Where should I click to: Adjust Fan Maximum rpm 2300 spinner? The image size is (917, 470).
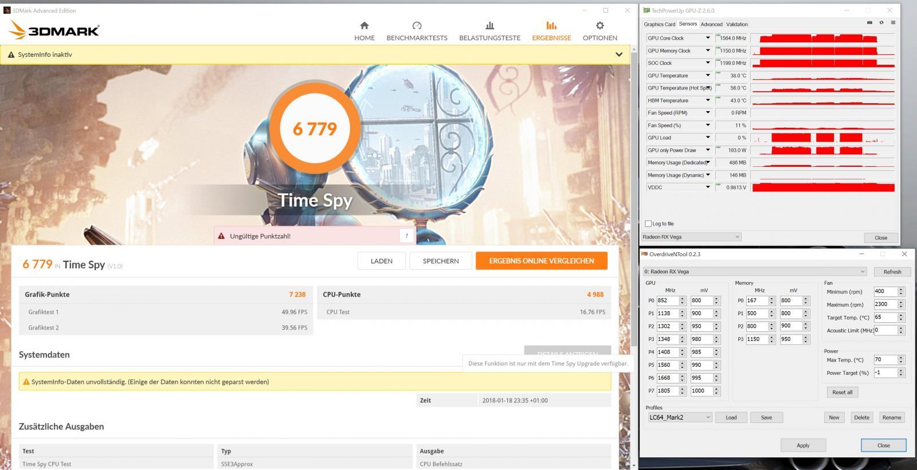pyautogui.click(x=901, y=304)
